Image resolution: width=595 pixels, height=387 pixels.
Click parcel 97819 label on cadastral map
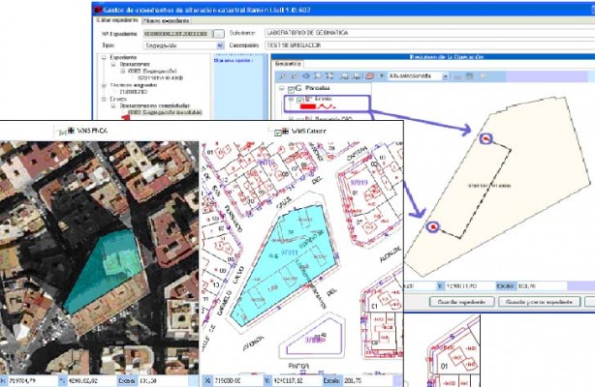[359, 183]
